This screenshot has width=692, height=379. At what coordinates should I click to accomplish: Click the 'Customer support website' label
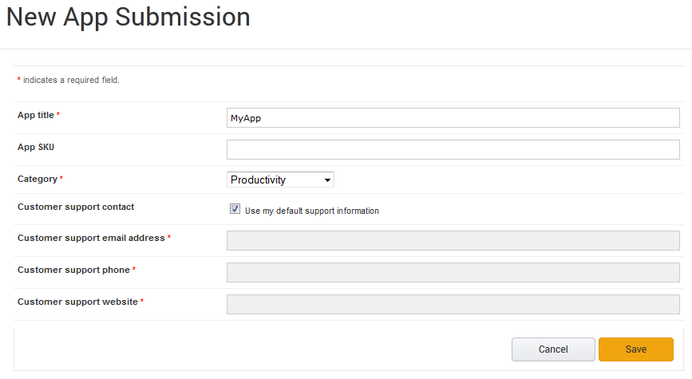[x=77, y=302]
